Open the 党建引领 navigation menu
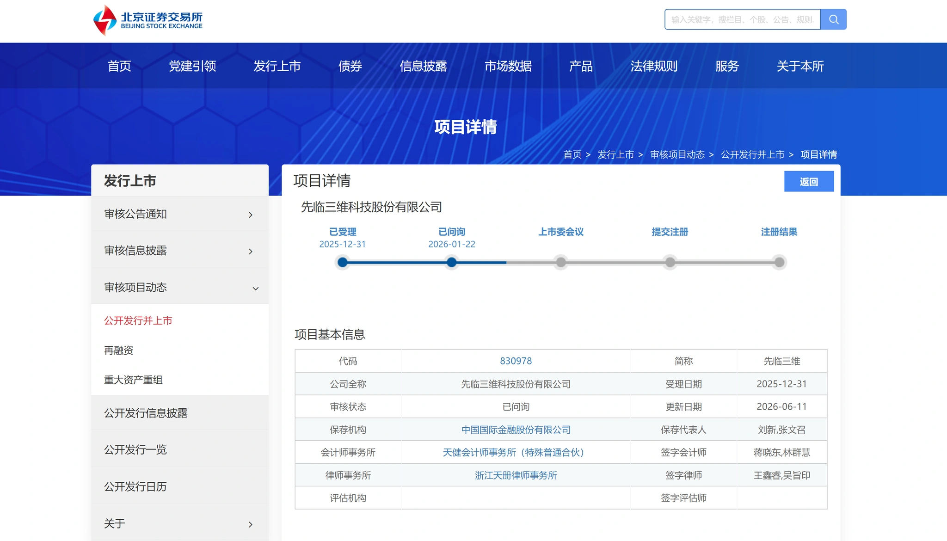947x541 pixels. pos(192,66)
